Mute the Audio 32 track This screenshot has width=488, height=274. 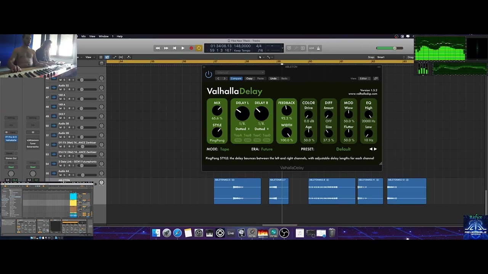coord(60,89)
